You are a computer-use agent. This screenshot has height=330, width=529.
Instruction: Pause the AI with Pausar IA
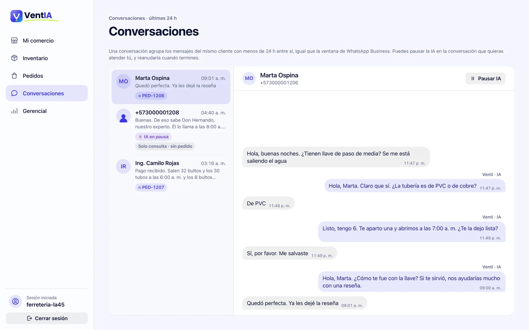(x=485, y=79)
